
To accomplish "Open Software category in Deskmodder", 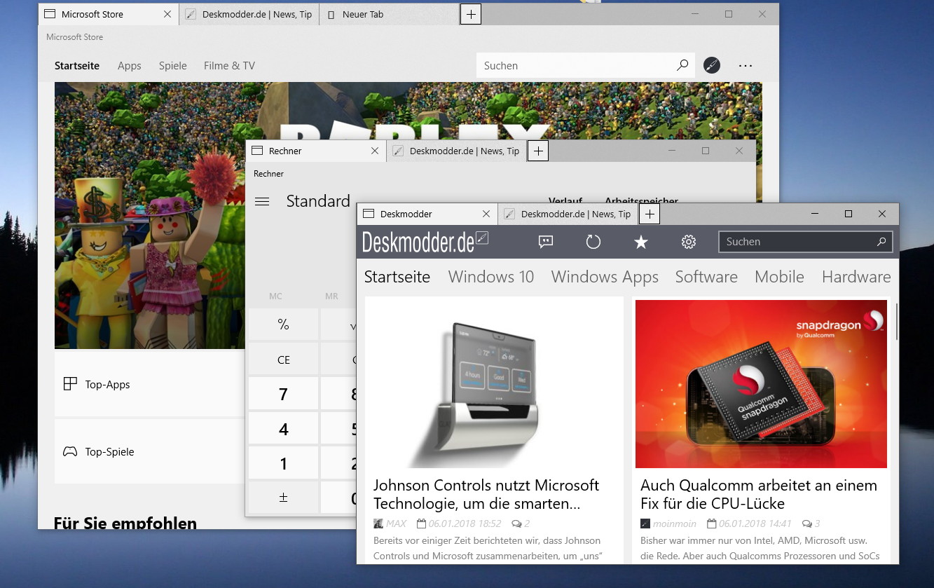I will click(x=706, y=277).
